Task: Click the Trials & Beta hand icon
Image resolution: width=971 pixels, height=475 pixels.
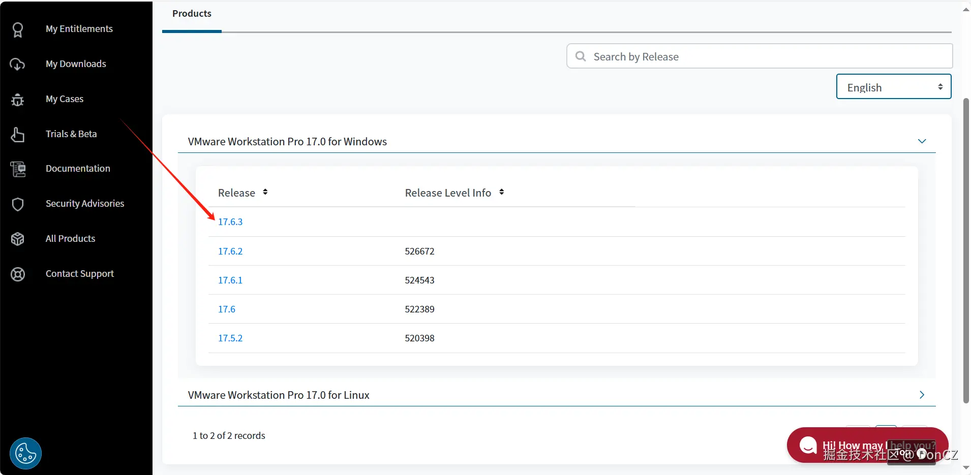Action: tap(18, 135)
